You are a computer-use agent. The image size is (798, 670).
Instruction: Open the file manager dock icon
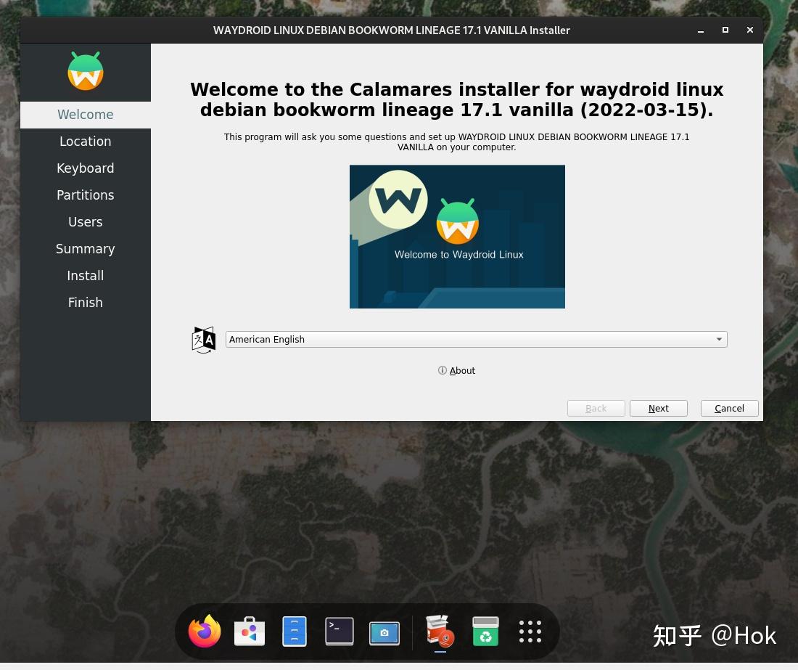[294, 631]
